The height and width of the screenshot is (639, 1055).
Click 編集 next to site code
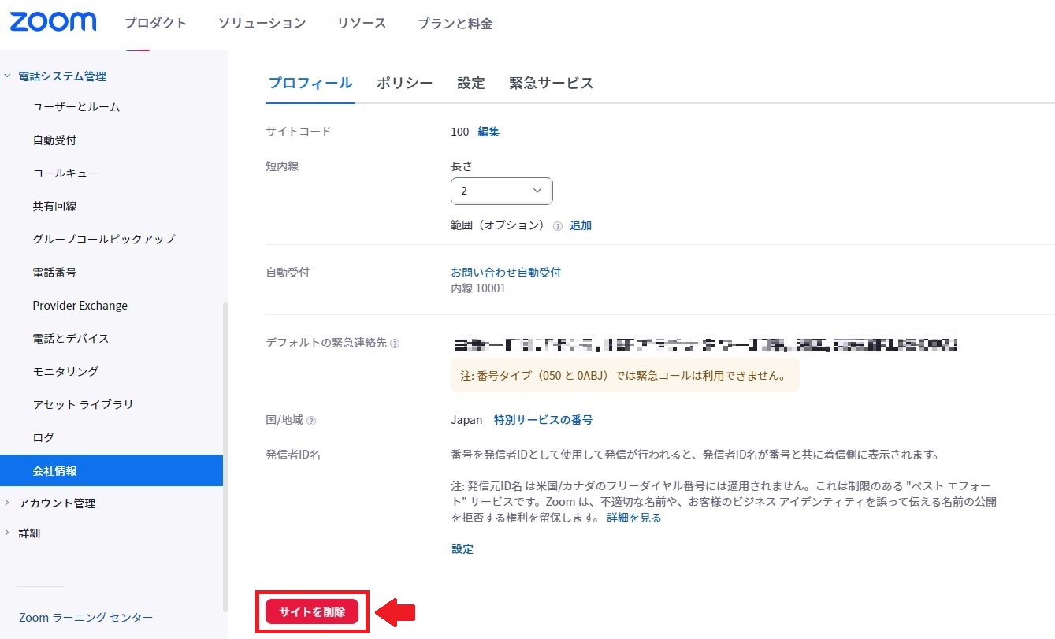(x=488, y=132)
